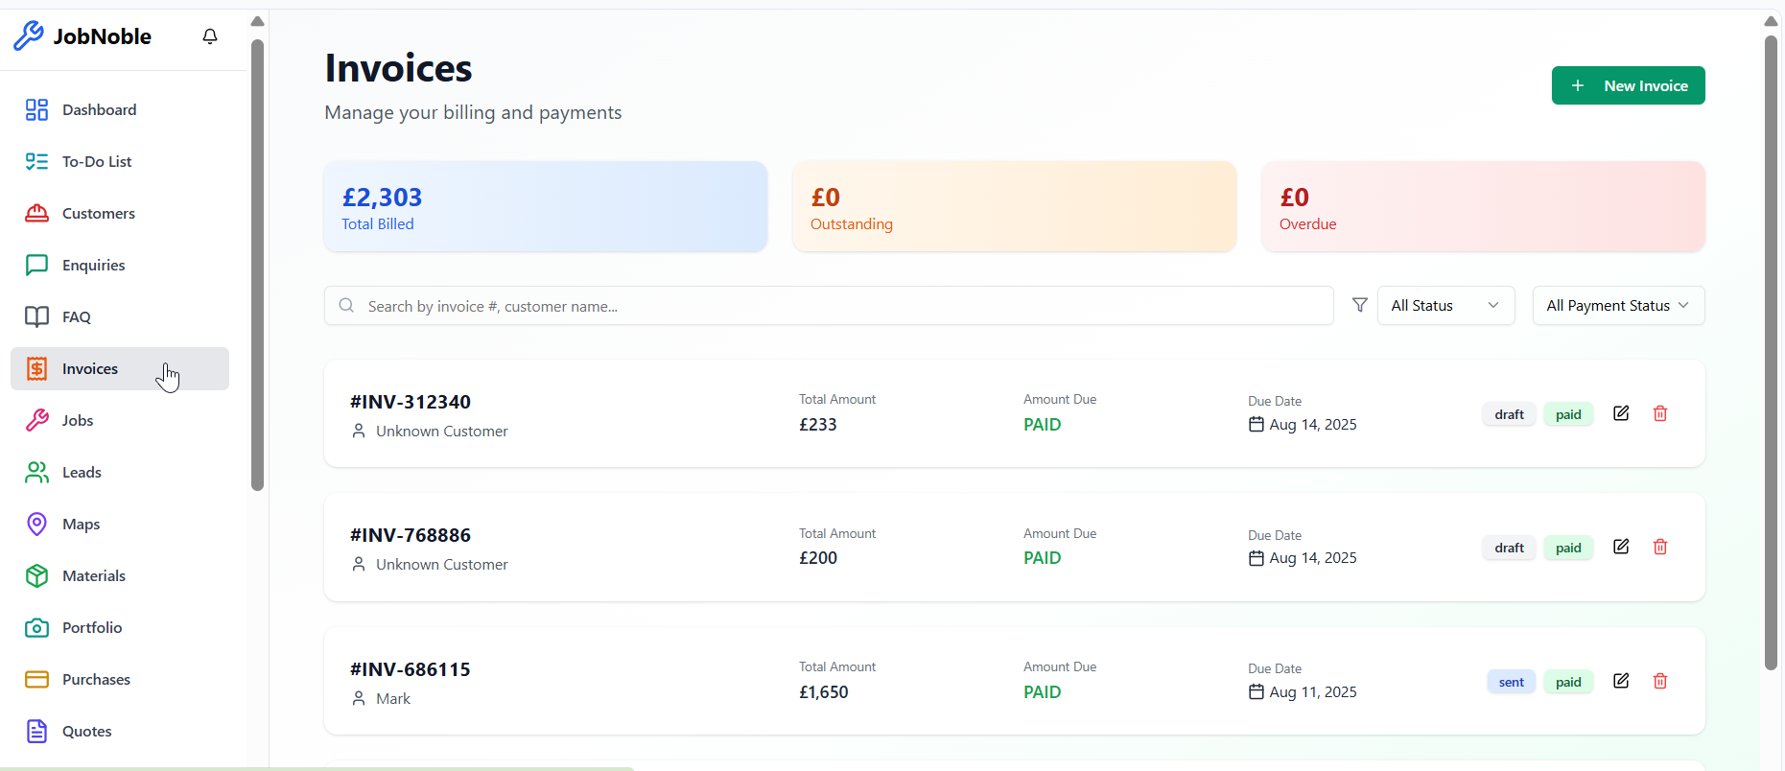Open notifications bell icon
Image resolution: width=1785 pixels, height=771 pixels.
(x=210, y=36)
